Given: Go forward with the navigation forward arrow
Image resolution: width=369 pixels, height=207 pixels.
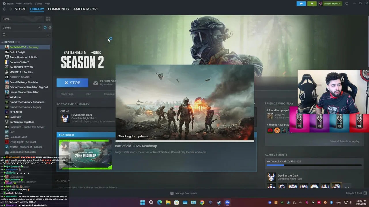Looking at the screenshot, I should point(10,9).
